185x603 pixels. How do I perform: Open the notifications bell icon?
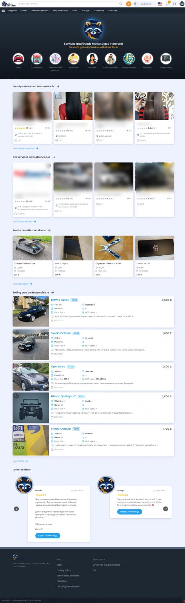tap(175, 4)
